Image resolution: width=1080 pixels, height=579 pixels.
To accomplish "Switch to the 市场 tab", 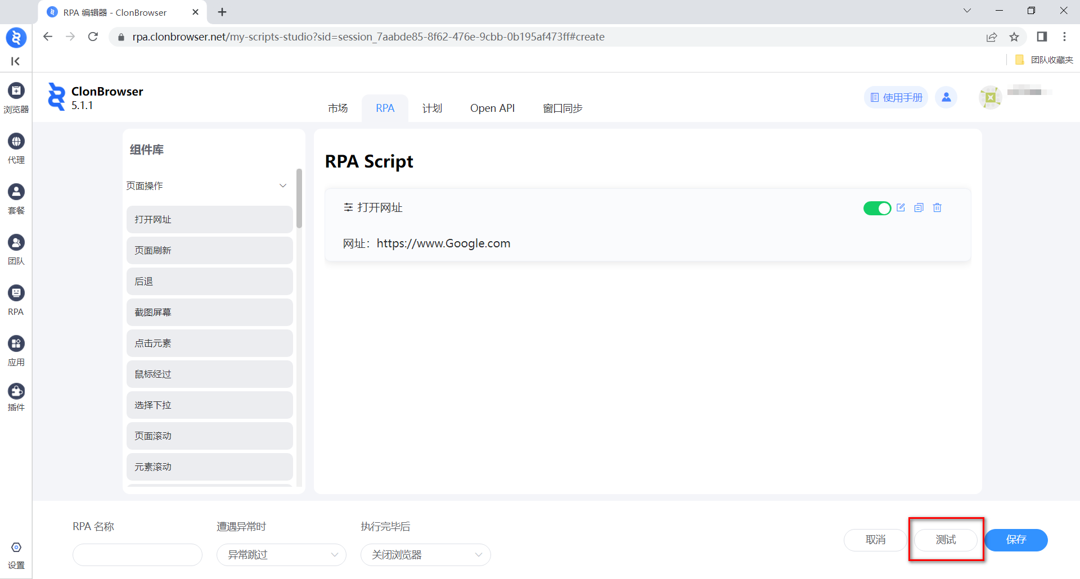I will [x=337, y=108].
